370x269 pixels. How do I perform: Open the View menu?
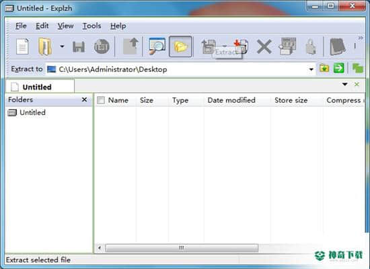click(66, 26)
